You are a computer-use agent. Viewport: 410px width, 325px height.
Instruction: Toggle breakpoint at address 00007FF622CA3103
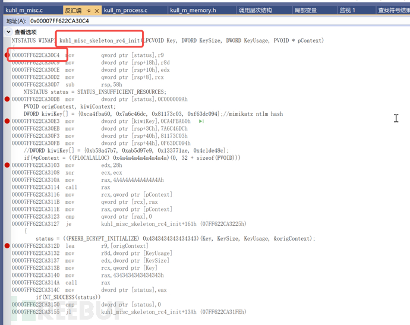pyautogui.click(x=7, y=165)
